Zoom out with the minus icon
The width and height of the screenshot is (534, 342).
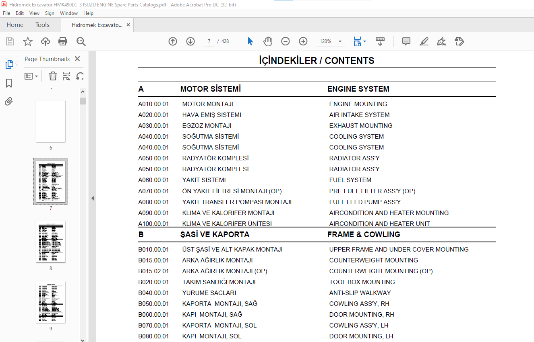click(x=286, y=41)
